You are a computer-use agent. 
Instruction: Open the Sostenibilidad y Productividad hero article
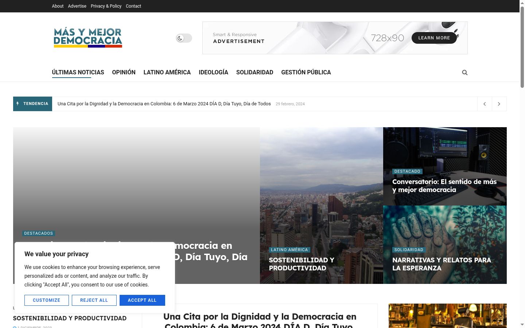(x=302, y=264)
